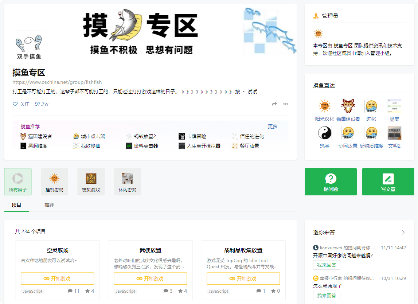Click 我来回答 under 怎么就违规了

[327, 296]
